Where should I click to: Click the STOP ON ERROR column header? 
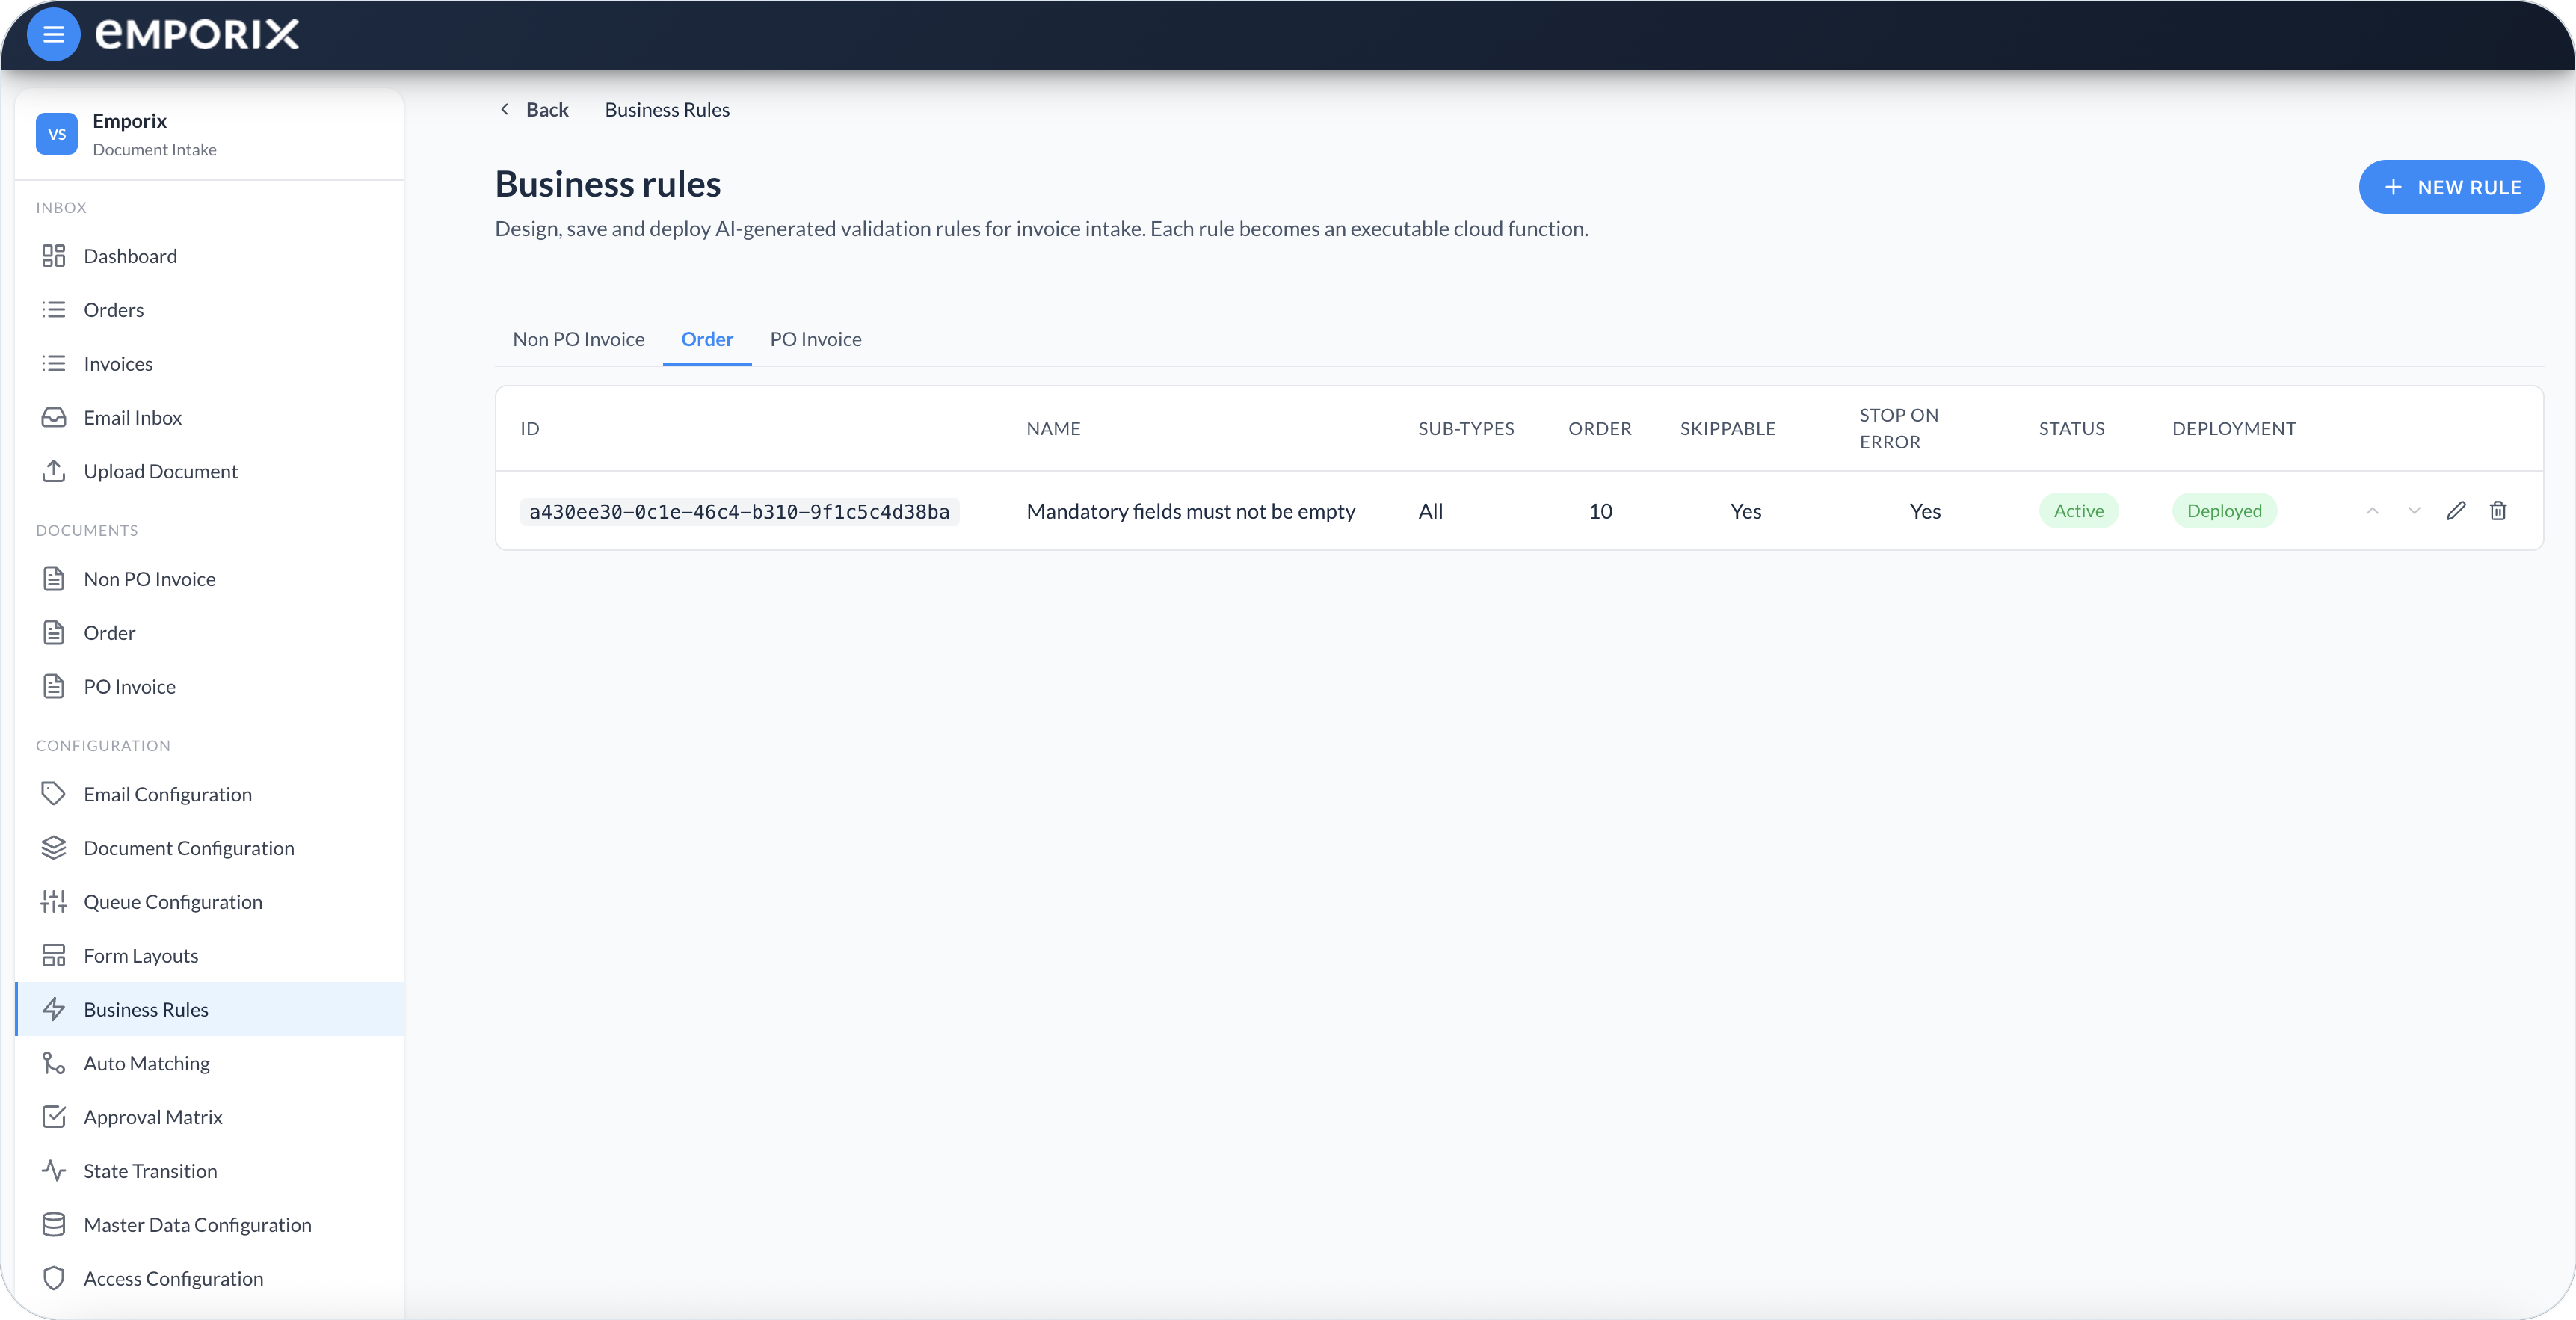tap(1899, 428)
